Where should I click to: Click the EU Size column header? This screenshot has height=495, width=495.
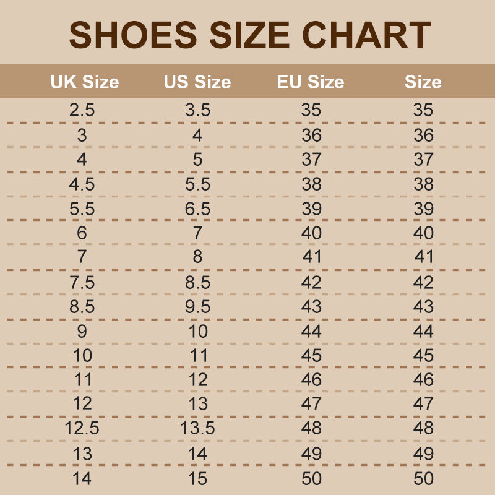(x=311, y=82)
